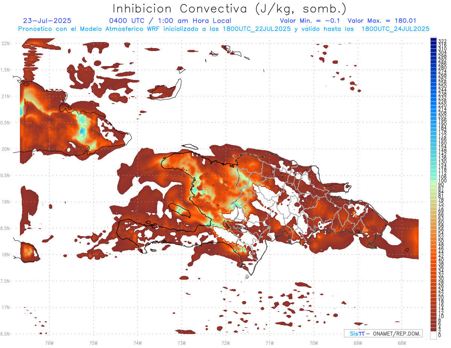Click the WRF model forecast description line
Screen dimensions: 451x348
pos(224,29)
